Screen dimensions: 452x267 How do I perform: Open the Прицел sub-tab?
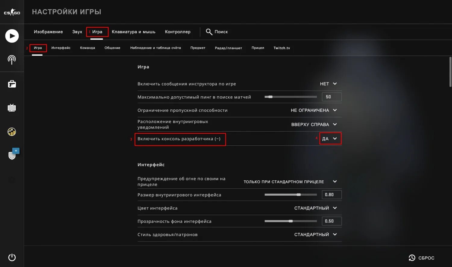coord(258,48)
